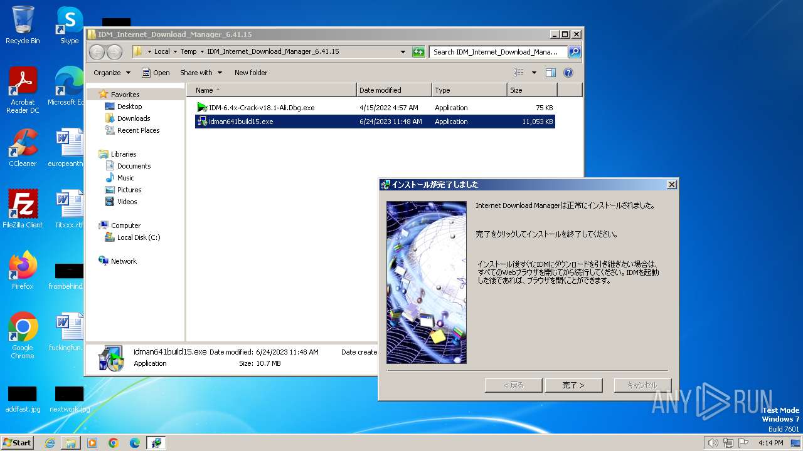The height and width of the screenshot is (451, 803).
Task: Click the Explorer search magnifier icon
Action: [x=574, y=52]
